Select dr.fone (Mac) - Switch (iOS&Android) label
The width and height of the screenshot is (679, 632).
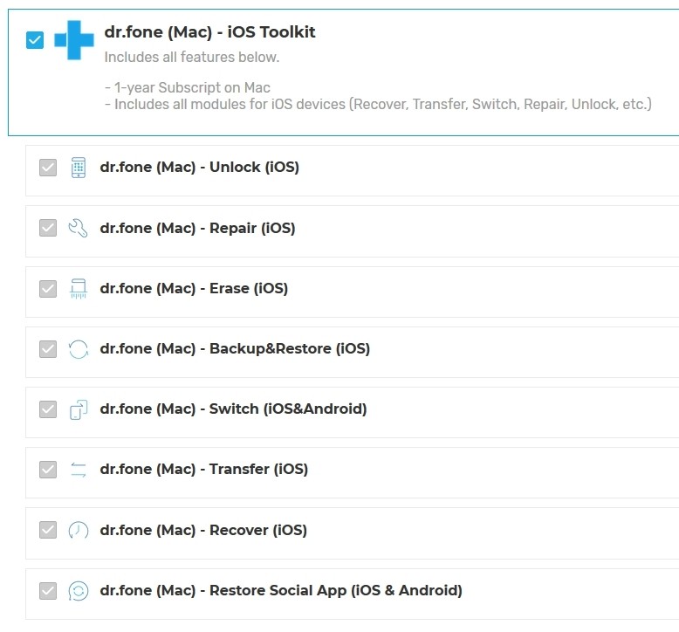coord(233,409)
